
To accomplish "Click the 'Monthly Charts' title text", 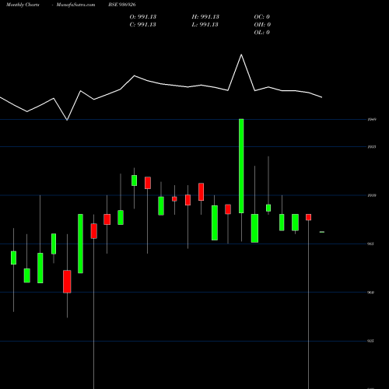I will point(23,5).
